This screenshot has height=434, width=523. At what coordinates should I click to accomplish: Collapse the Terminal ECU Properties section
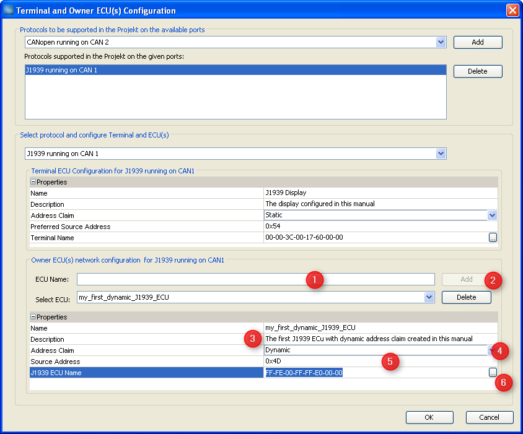(33, 182)
